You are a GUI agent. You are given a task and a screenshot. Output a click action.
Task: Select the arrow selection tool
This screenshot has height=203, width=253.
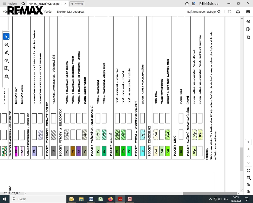(x=6, y=36)
